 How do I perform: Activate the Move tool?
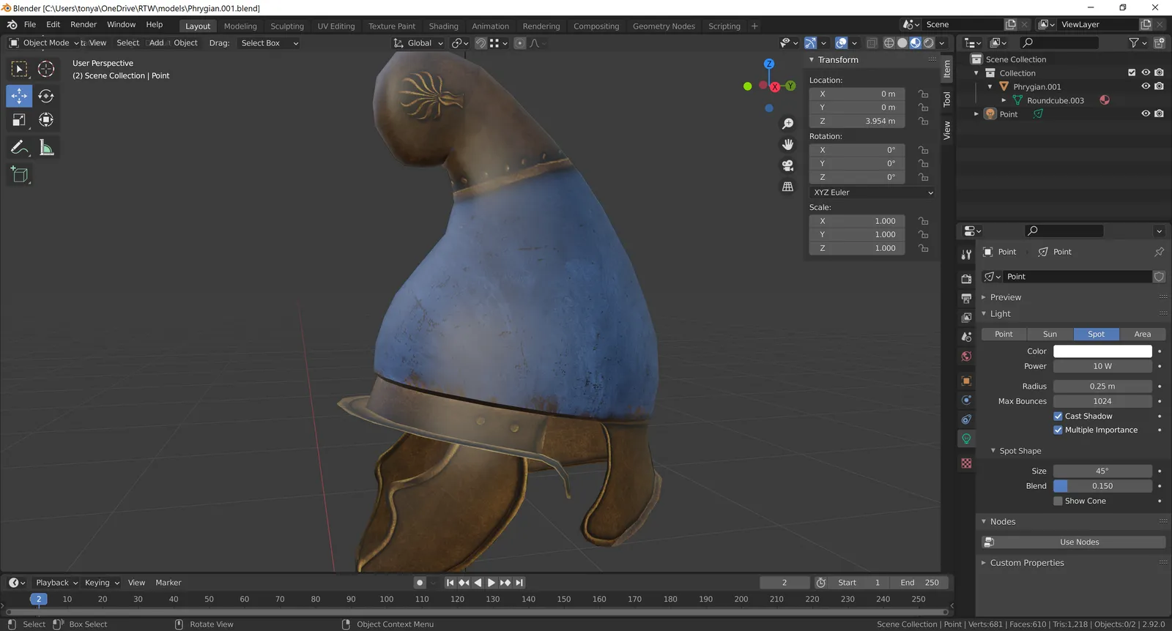(19, 96)
